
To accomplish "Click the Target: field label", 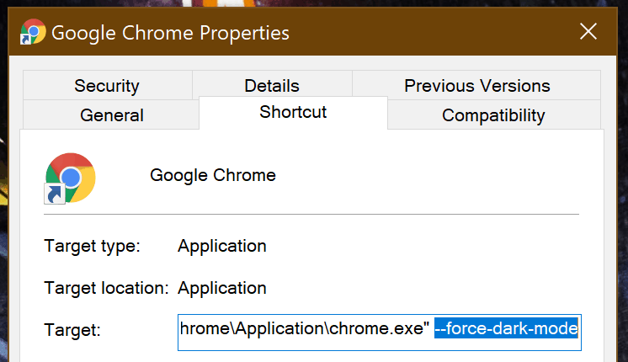I will 72,330.
